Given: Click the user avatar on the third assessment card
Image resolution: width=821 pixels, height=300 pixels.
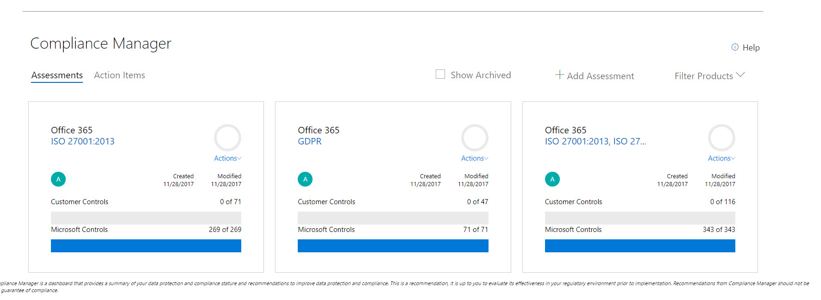Looking at the screenshot, I should click(x=552, y=179).
